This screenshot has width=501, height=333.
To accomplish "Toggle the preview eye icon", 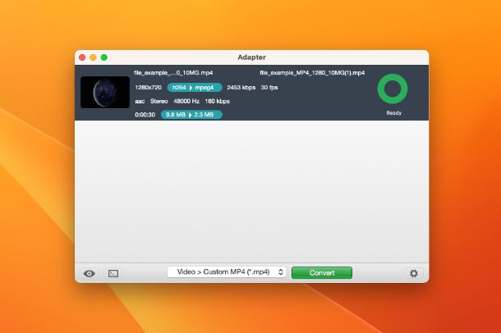I will tap(90, 273).
